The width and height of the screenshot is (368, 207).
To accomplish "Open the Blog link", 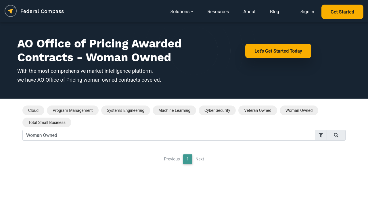I will [x=274, y=12].
